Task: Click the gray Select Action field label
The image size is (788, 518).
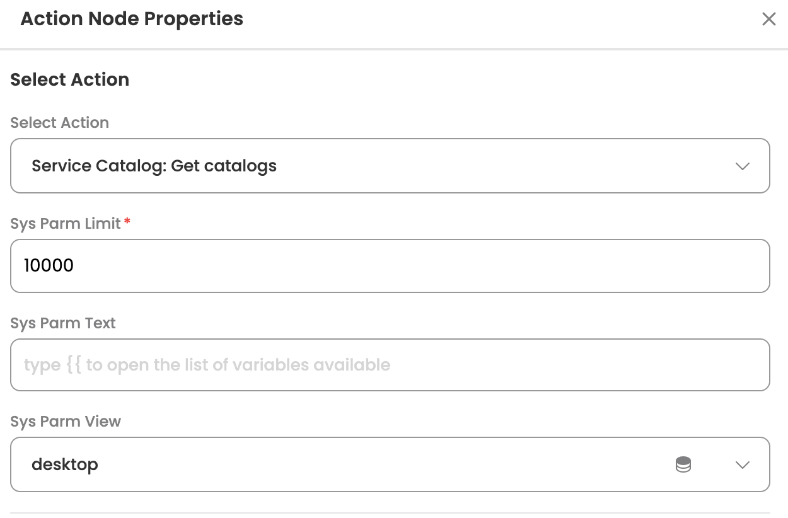Action: (x=60, y=123)
